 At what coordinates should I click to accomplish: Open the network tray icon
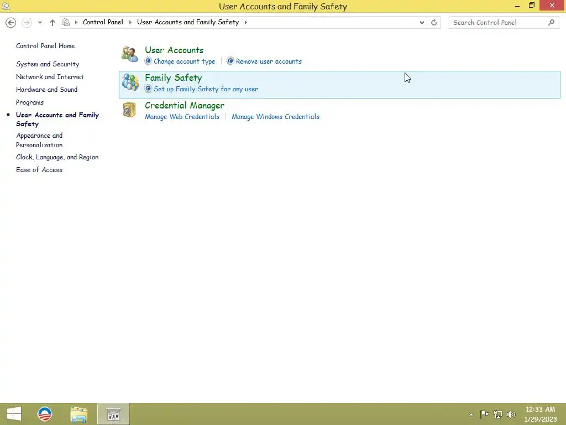[498, 414]
